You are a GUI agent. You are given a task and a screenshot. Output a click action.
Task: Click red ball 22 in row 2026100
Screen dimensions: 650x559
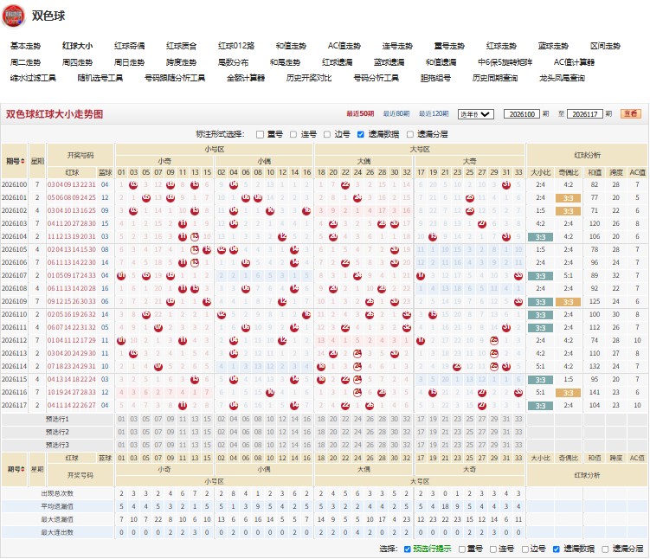coord(345,185)
